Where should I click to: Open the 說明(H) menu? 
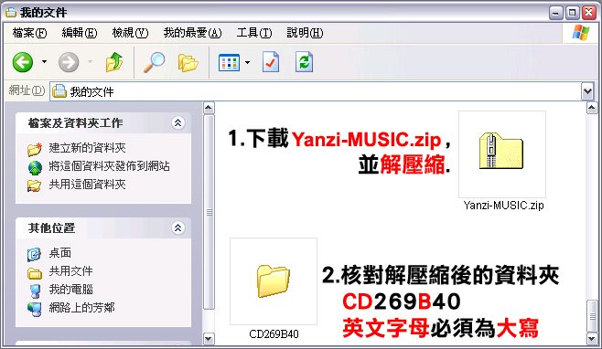point(305,33)
